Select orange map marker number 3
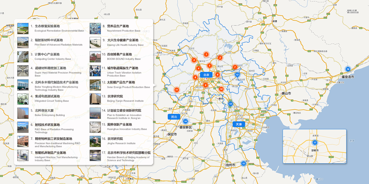Screen dimensions: 369x184 pyautogui.click(x=194, y=60)
